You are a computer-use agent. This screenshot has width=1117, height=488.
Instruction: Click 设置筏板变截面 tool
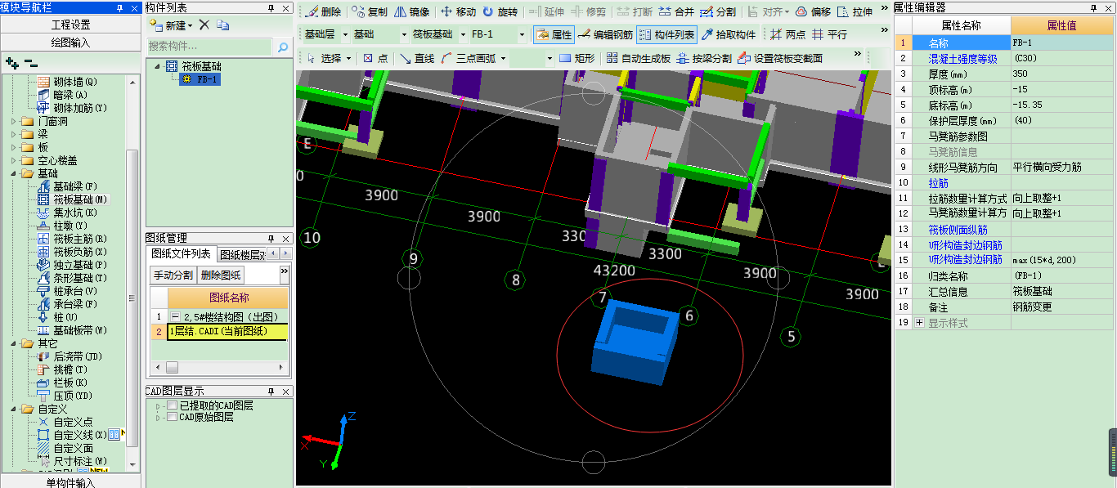pyautogui.click(x=779, y=58)
